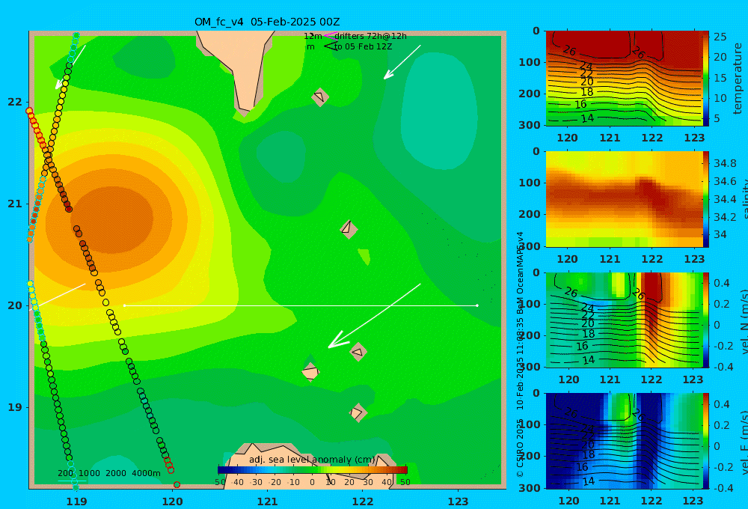Click the left endpoint of the white section line
The width and height of the screenshot is (748, 509).
tap(125, 305)
